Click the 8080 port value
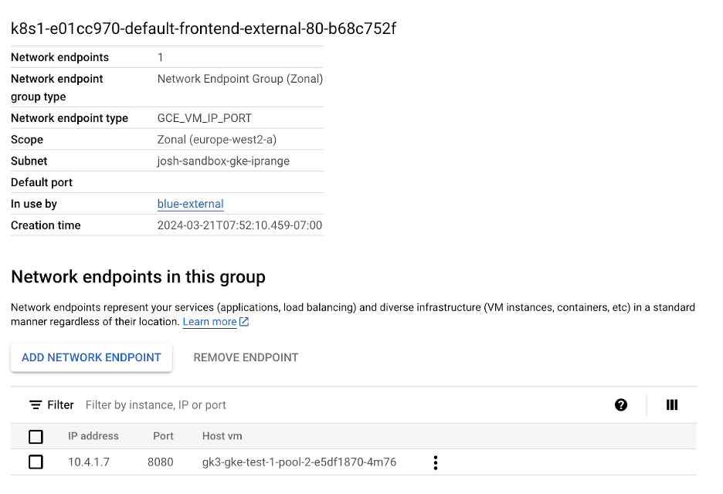Image resolution: width=723 pixels, height=494 pixels. [x=161, y=462]
